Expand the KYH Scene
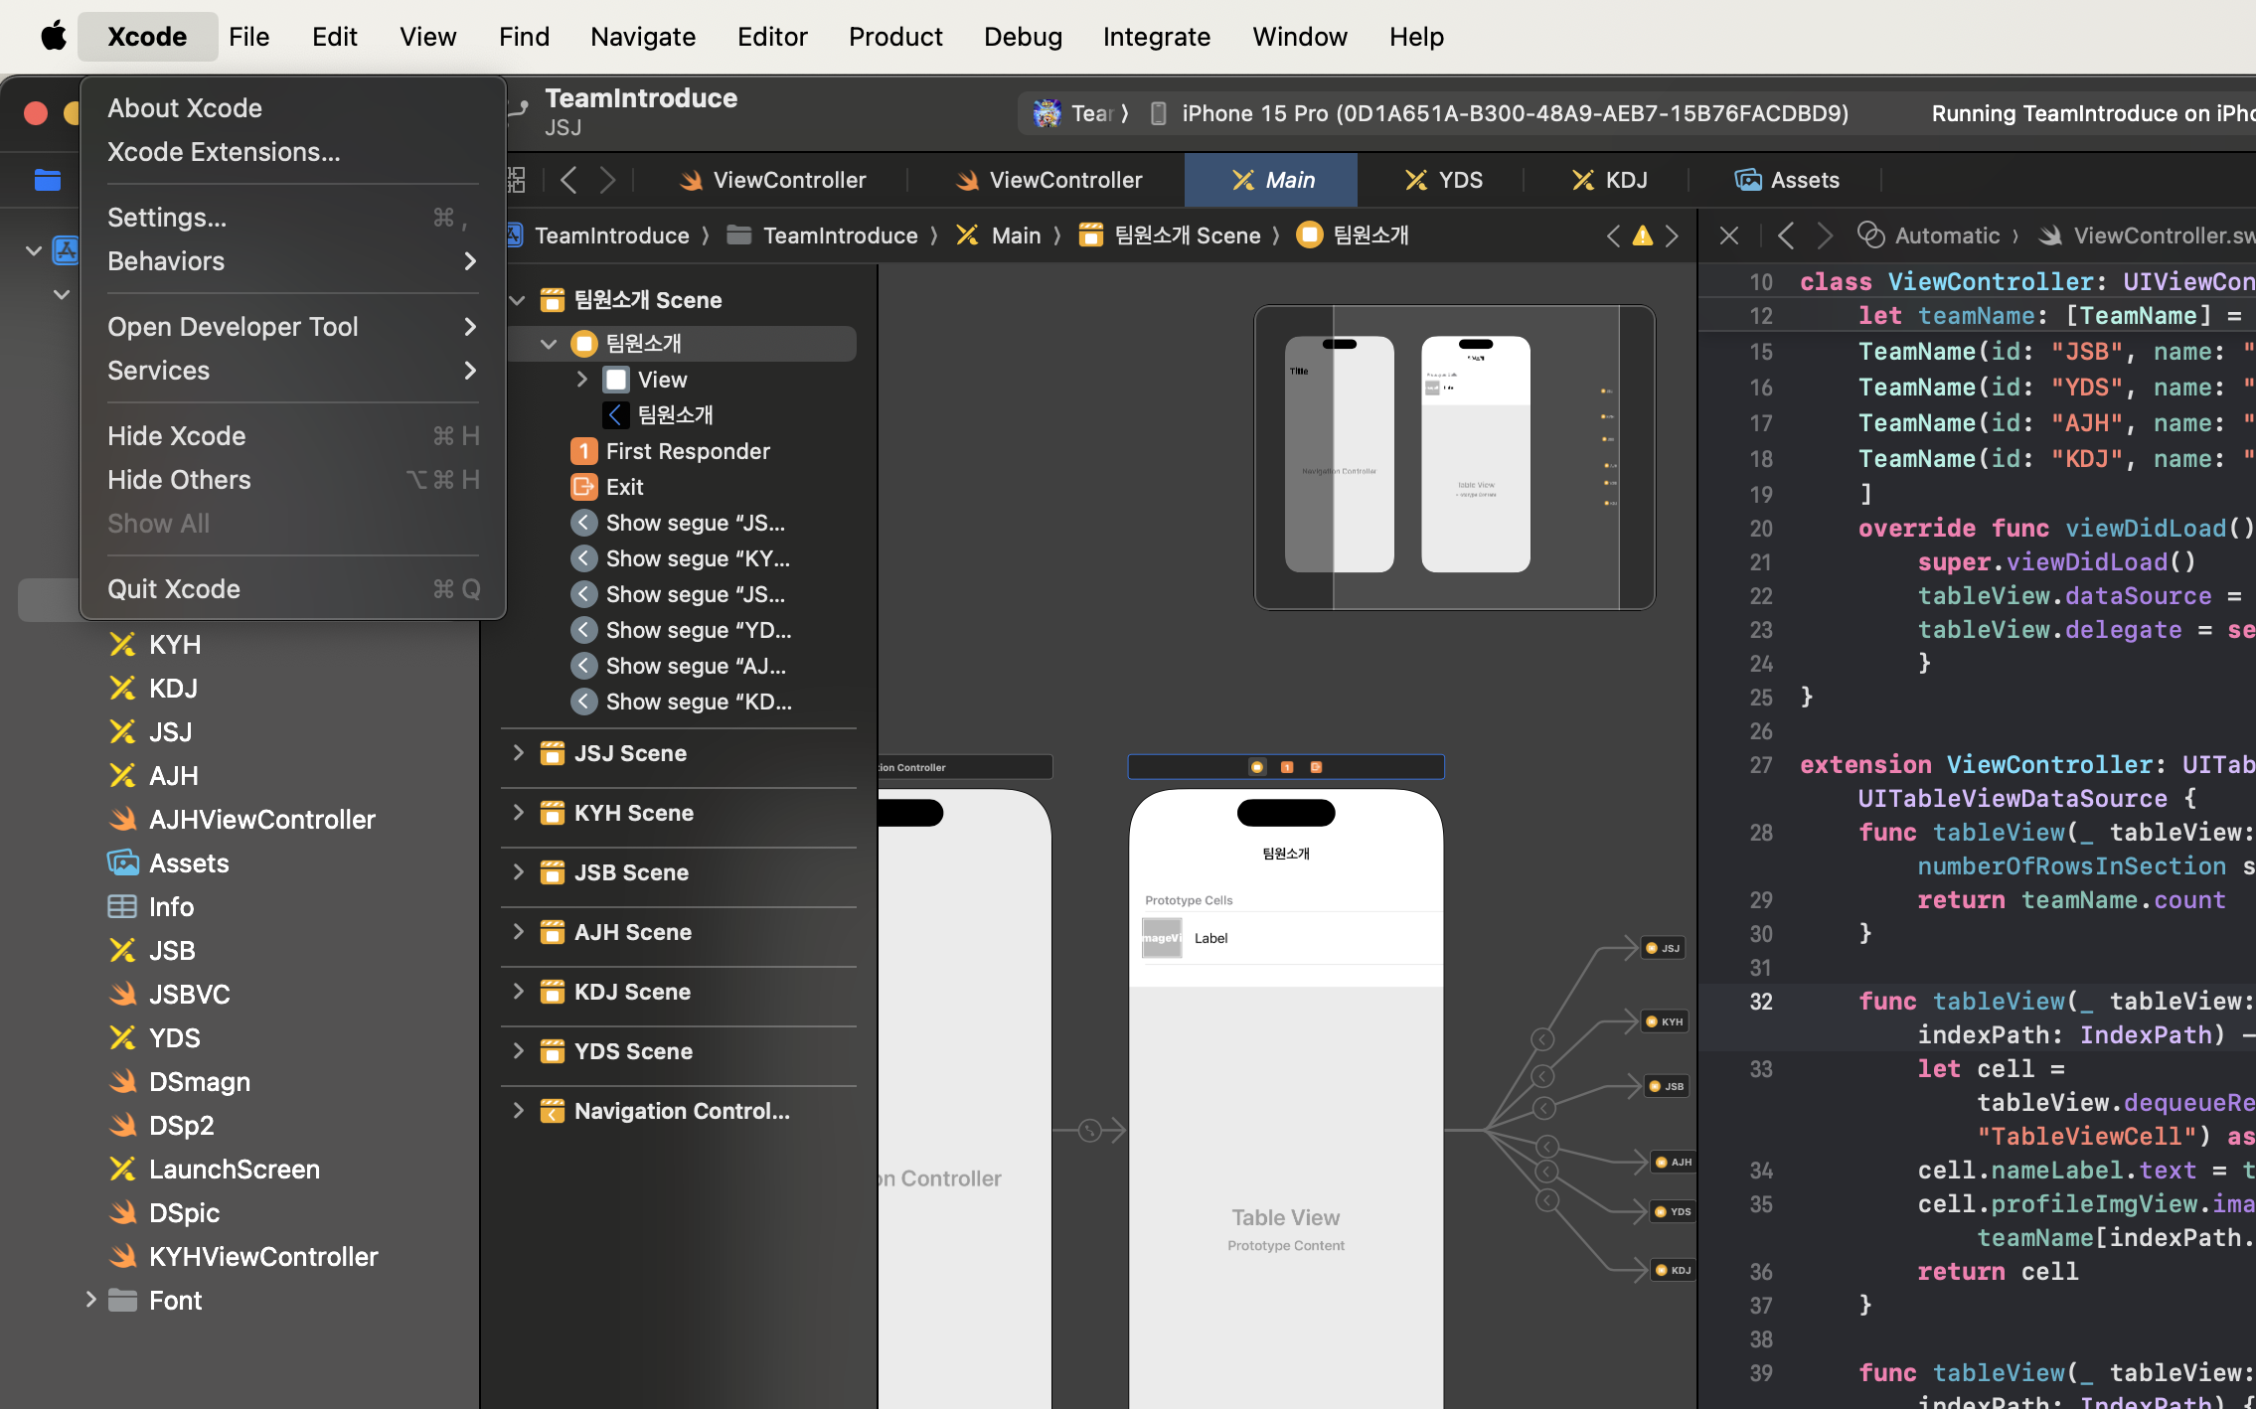2256x1409 pixels. 518,812
